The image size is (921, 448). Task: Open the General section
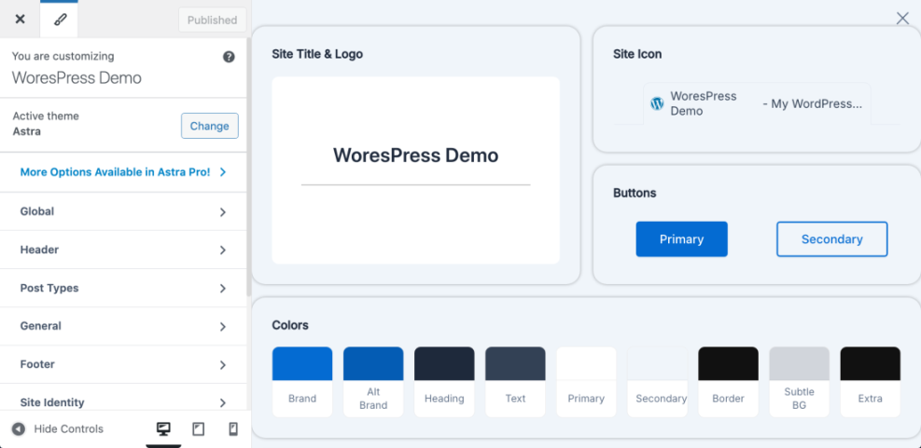[123, 326]
